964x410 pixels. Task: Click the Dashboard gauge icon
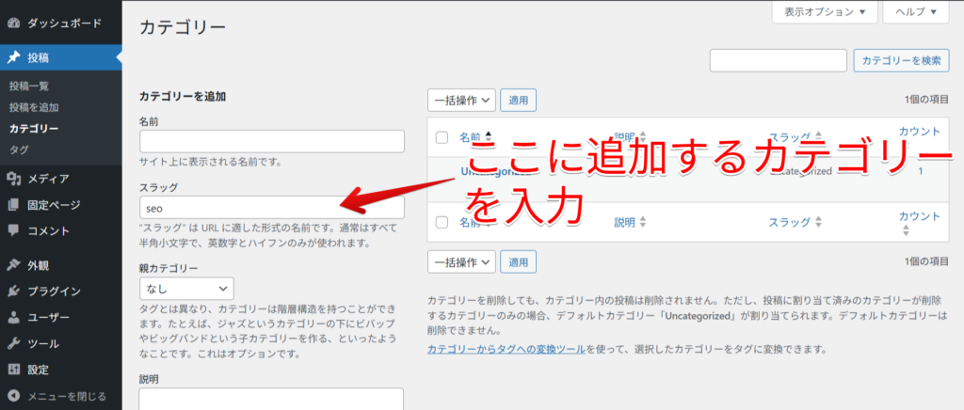coord(14,20)
